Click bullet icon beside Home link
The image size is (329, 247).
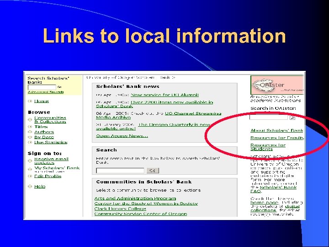pyautogui.click(x=30, y=101)
